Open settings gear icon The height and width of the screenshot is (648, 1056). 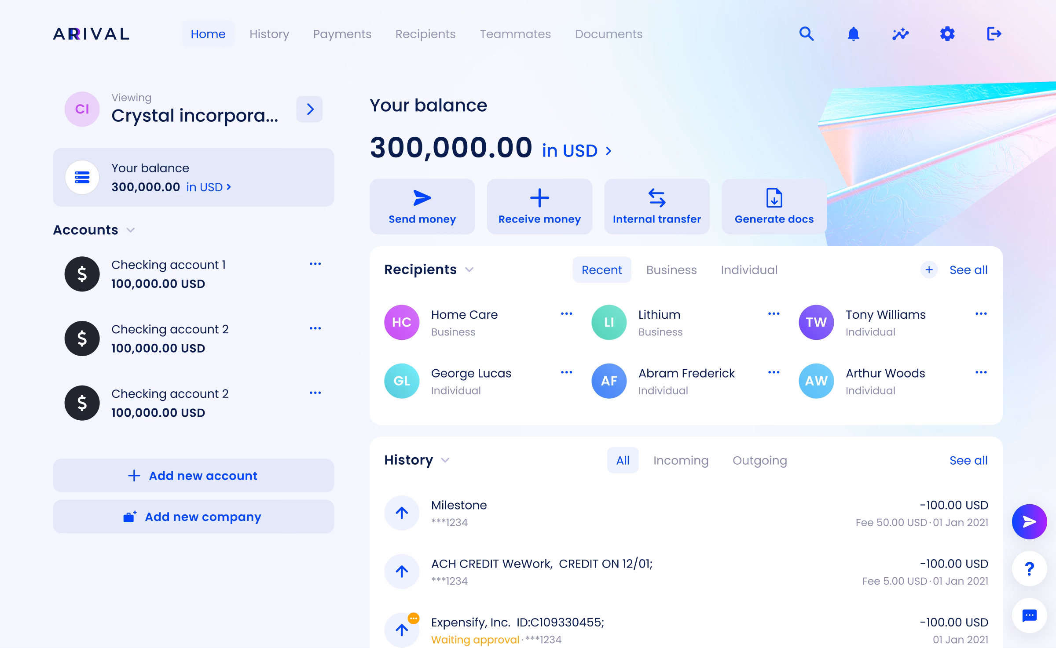[x=947, y=34]
